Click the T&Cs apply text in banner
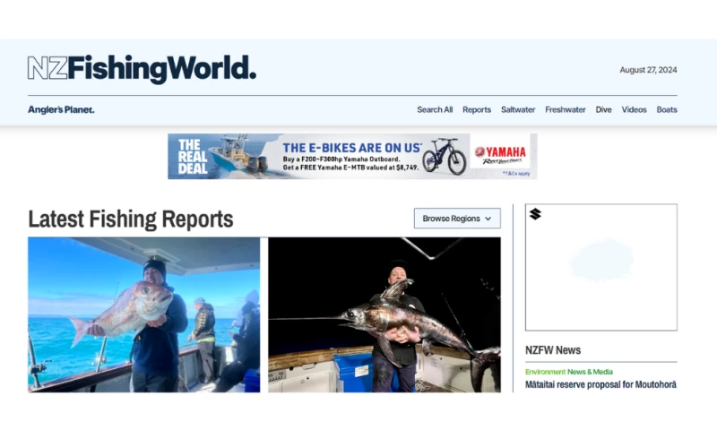The height and width of the screenshot is (430, 717). (x=516, y=174)
